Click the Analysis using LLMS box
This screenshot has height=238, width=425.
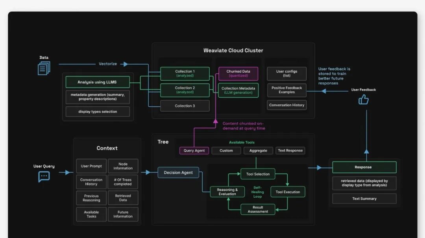[98, 82]
